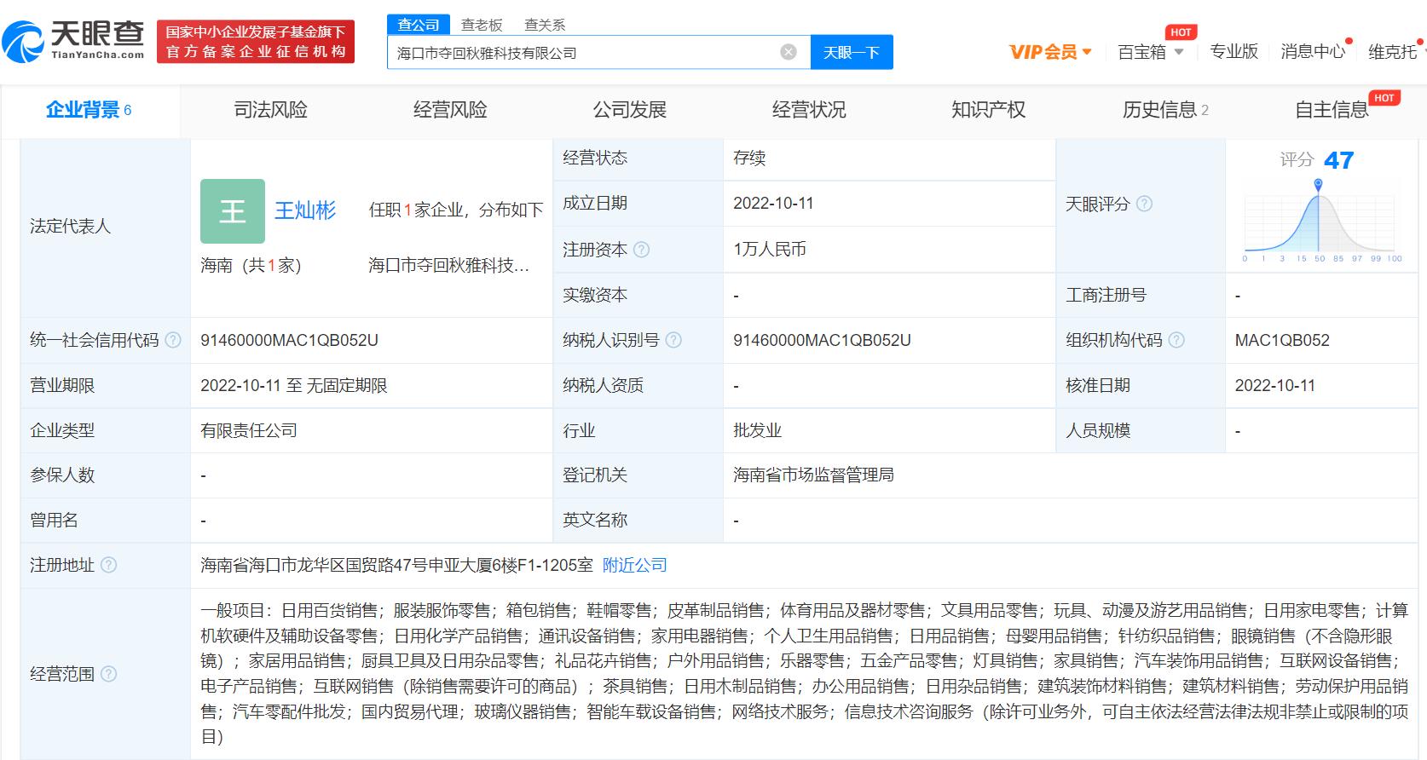The width and height of the screenshot is (1427, 760).
Task: Click the 海南省市场监督管理局 registration authority
Action: click(x=813, y=475)
